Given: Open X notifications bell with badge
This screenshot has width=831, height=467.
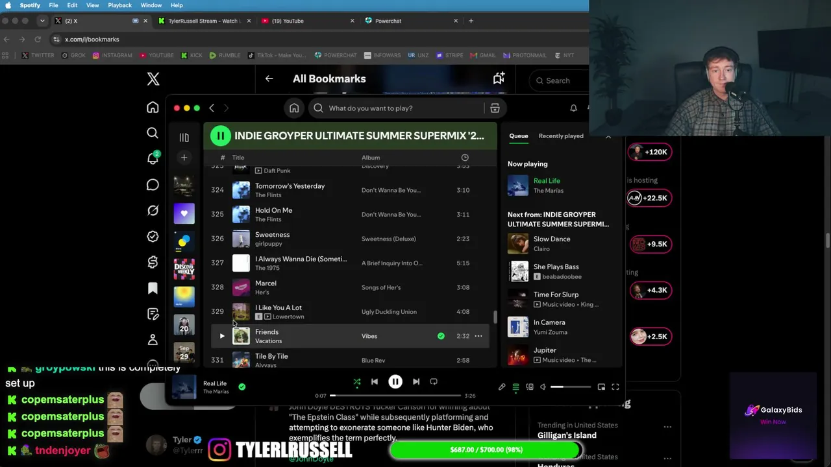Looking at the screenshot, I should 153,158.
